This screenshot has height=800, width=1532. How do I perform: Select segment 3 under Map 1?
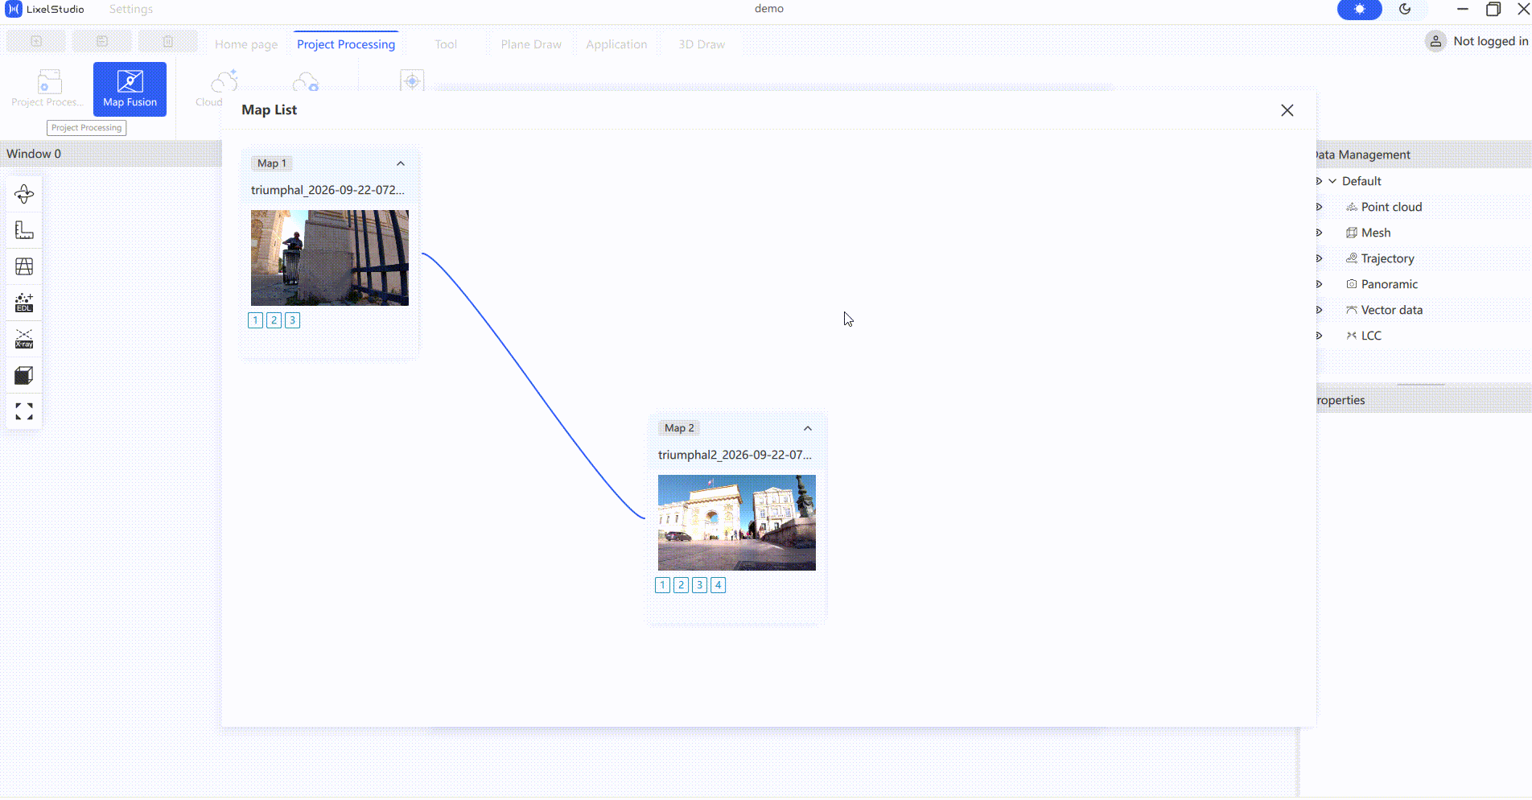[x=293, y=320]
